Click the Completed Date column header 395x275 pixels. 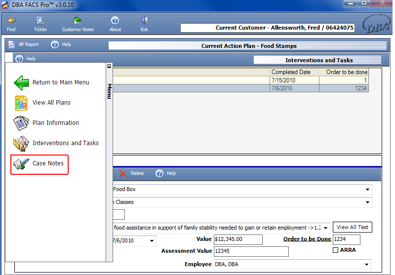[x=294, y=72]
